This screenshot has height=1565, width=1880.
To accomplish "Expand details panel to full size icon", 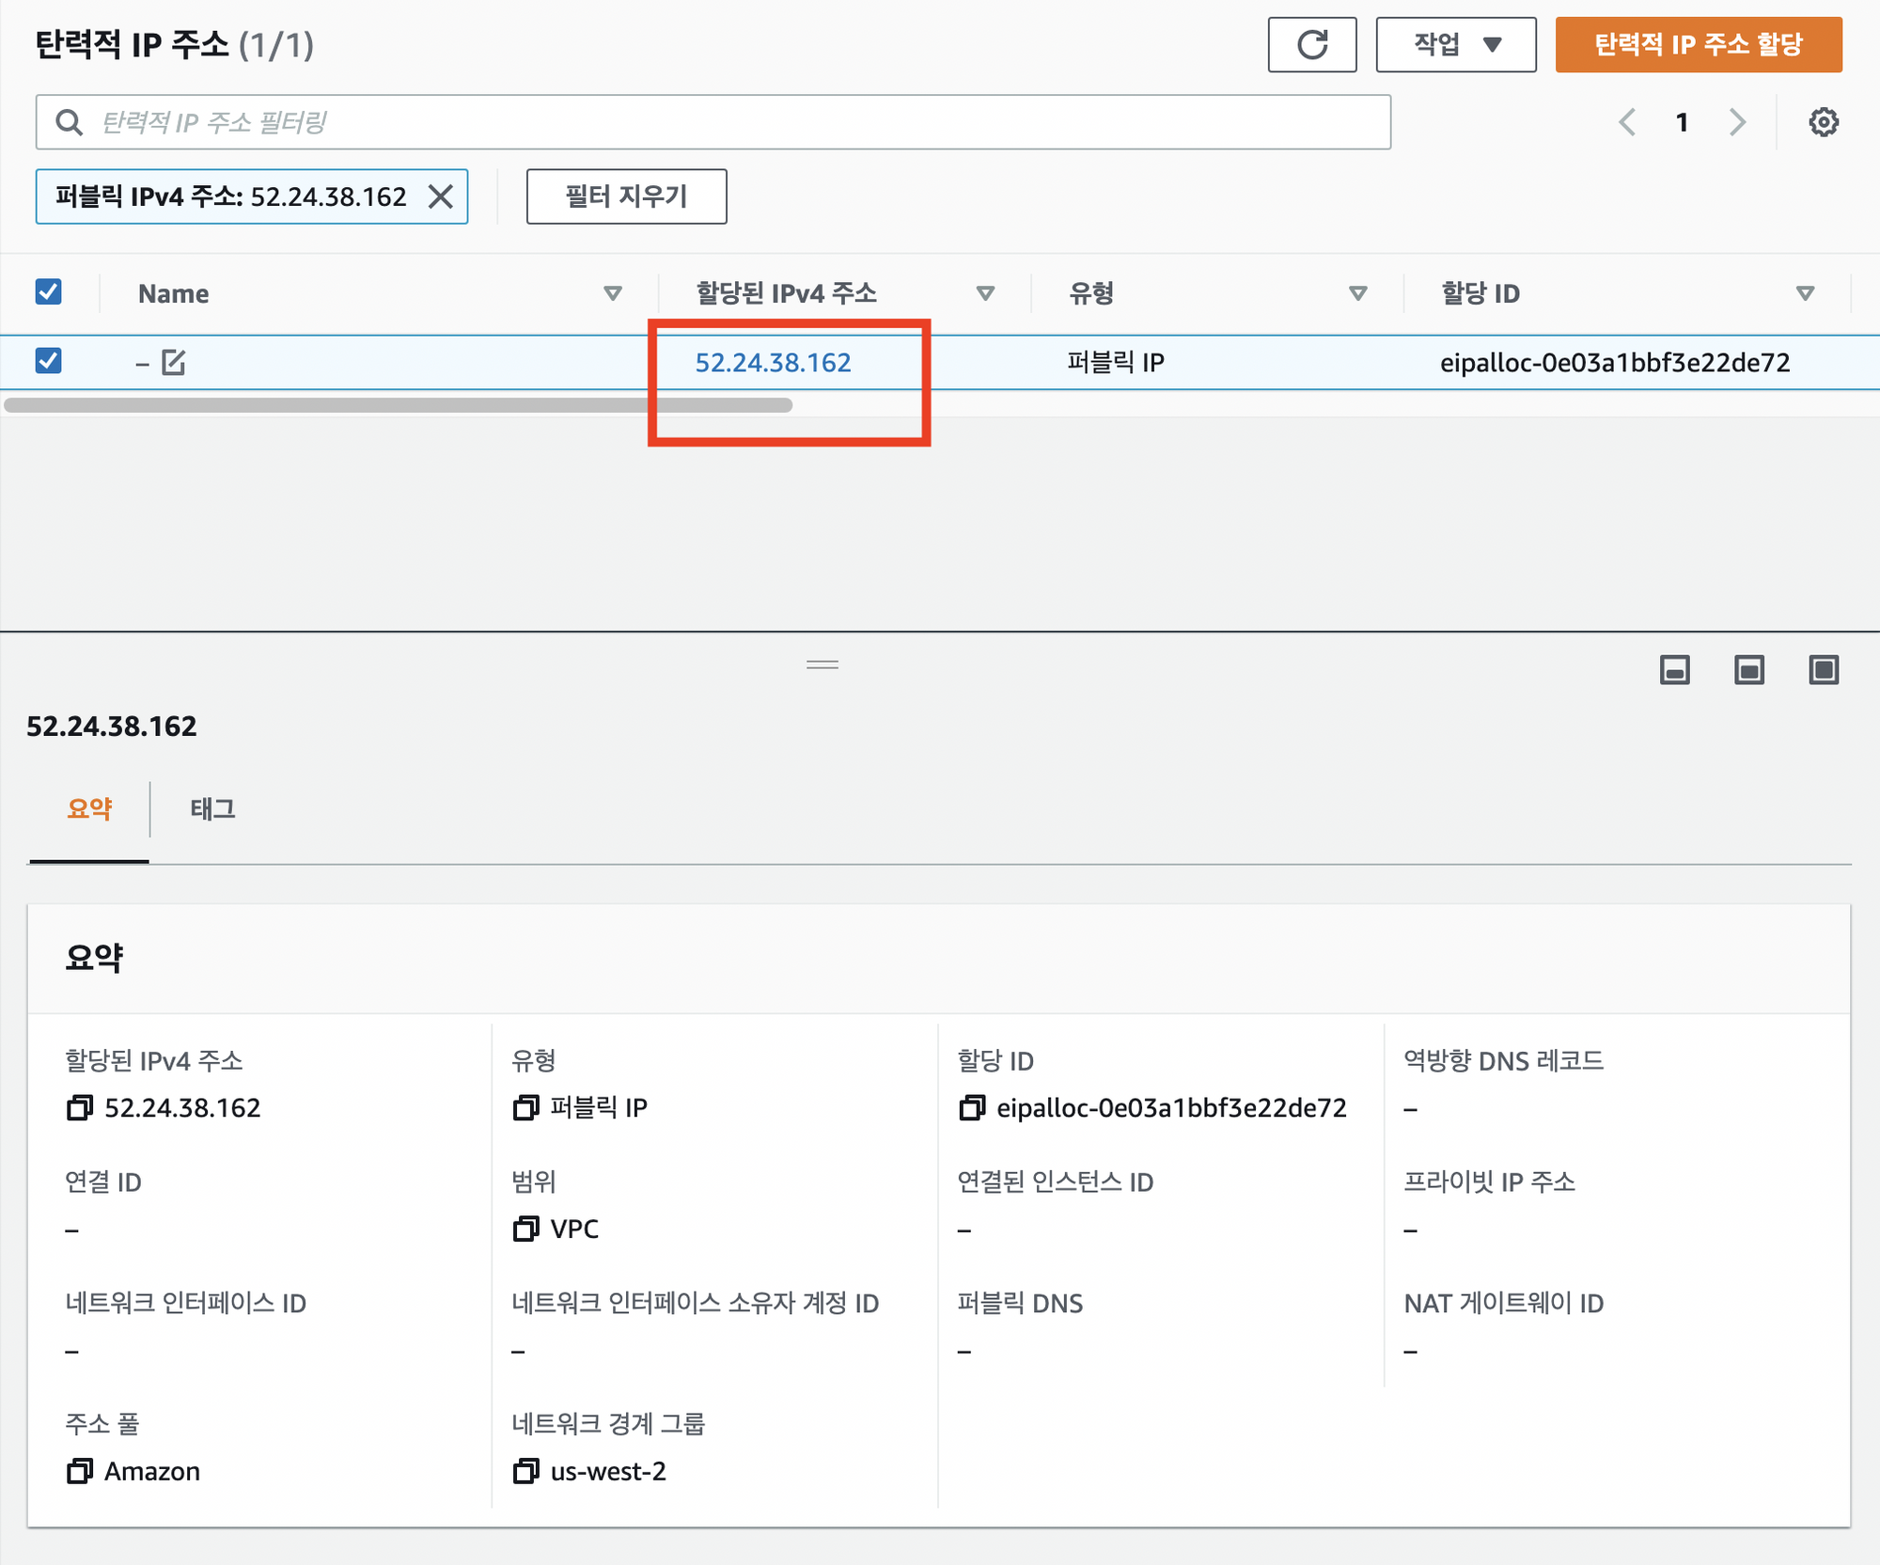I will [1823, 670].
